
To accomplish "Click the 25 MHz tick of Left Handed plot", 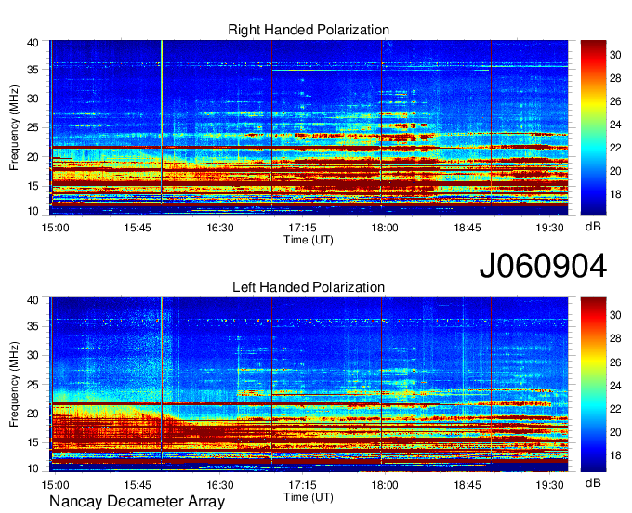I will [33, 385].
